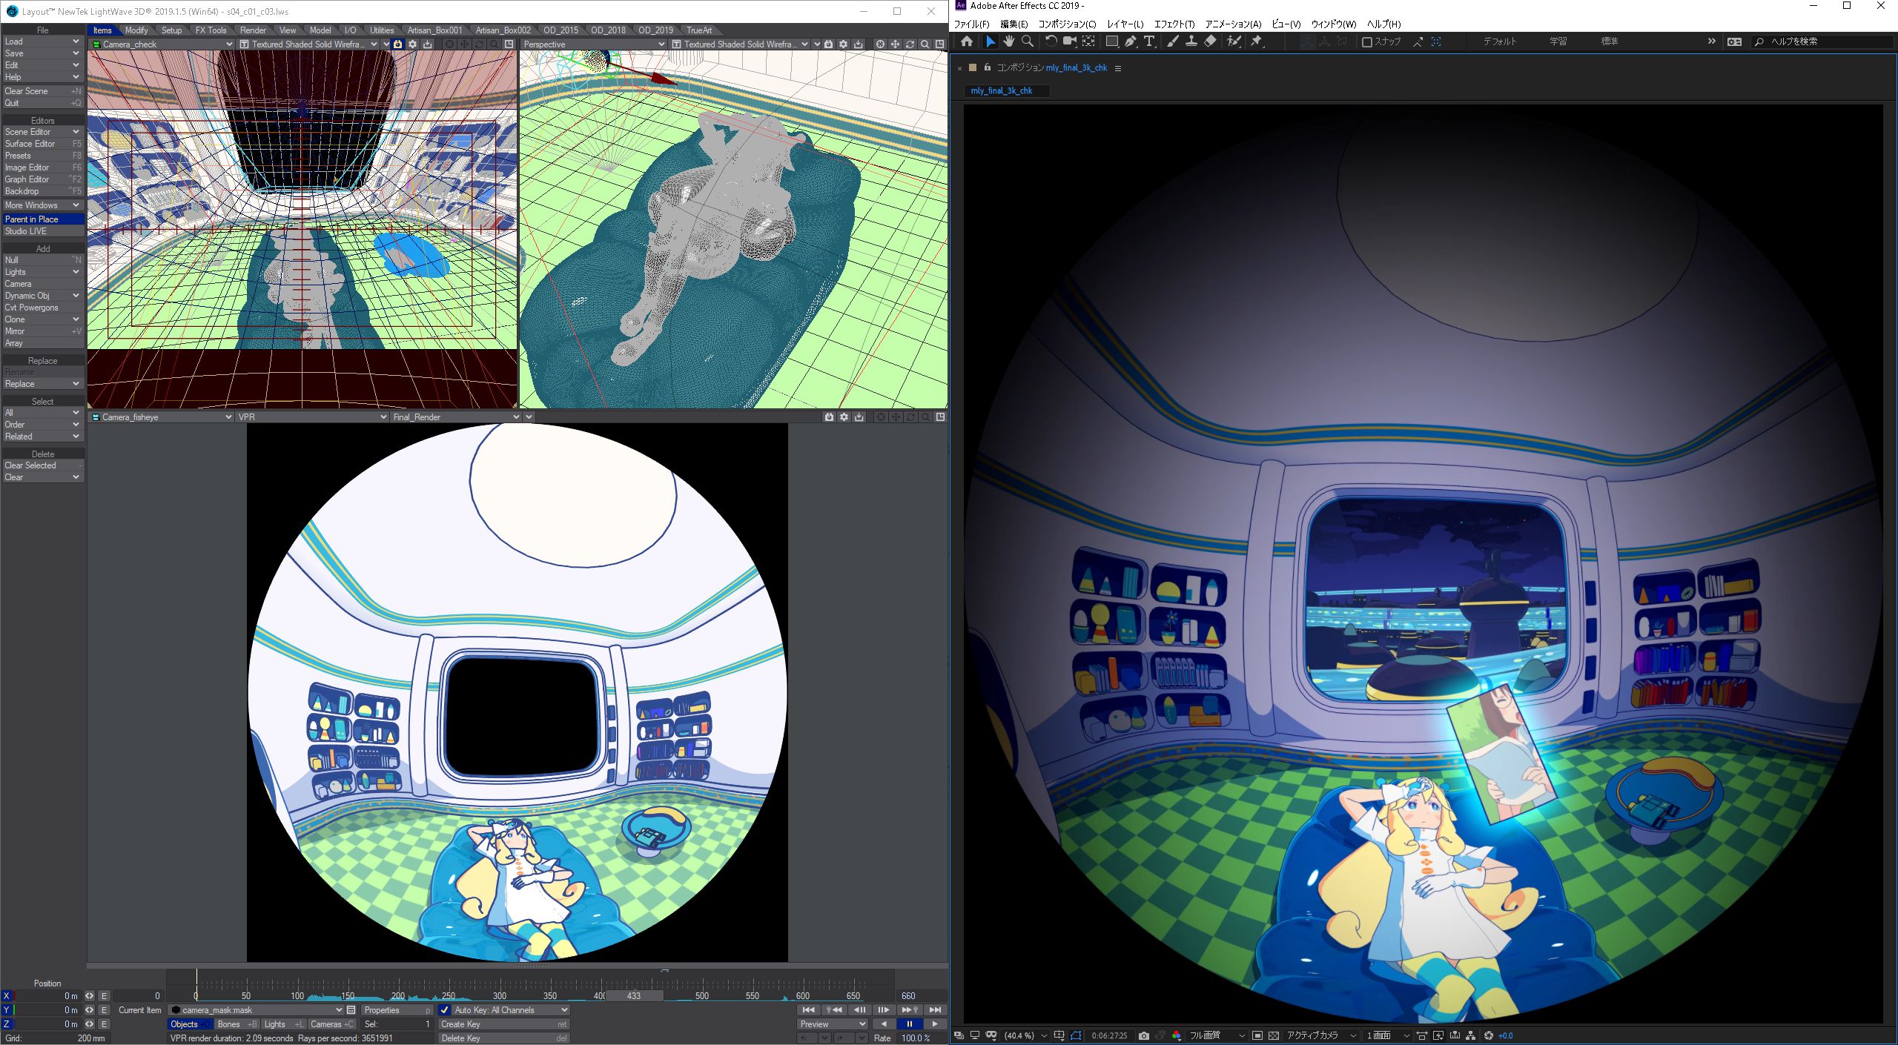
Task: Select the Zoom tool in After Effects
Action: (1028, 42)
